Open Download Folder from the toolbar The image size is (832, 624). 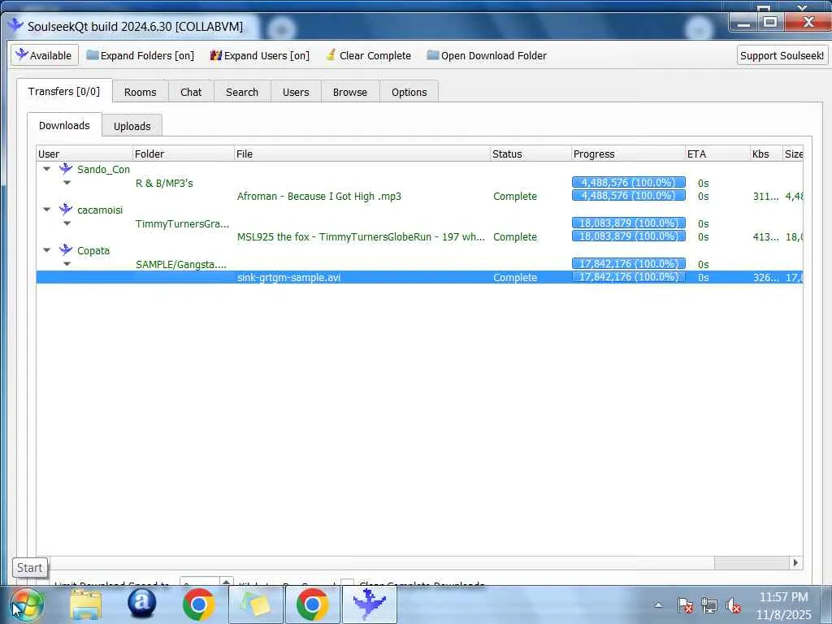click(x=487, y=55)
